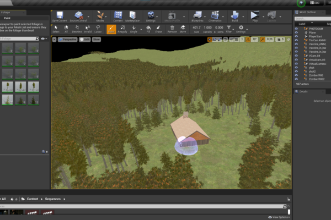Click the Label column header
The image size is (331, 220).
(302, 24)
